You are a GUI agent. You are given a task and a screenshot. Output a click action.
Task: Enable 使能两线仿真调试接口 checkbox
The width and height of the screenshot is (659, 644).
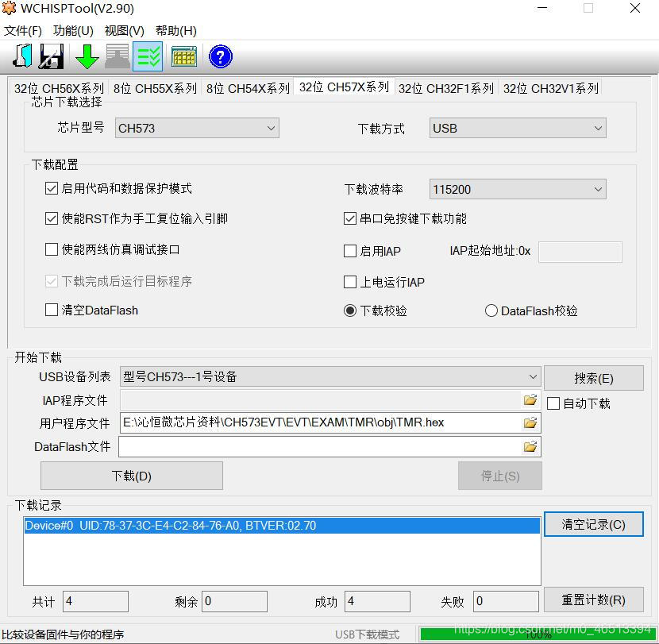[x=52, y=249]
